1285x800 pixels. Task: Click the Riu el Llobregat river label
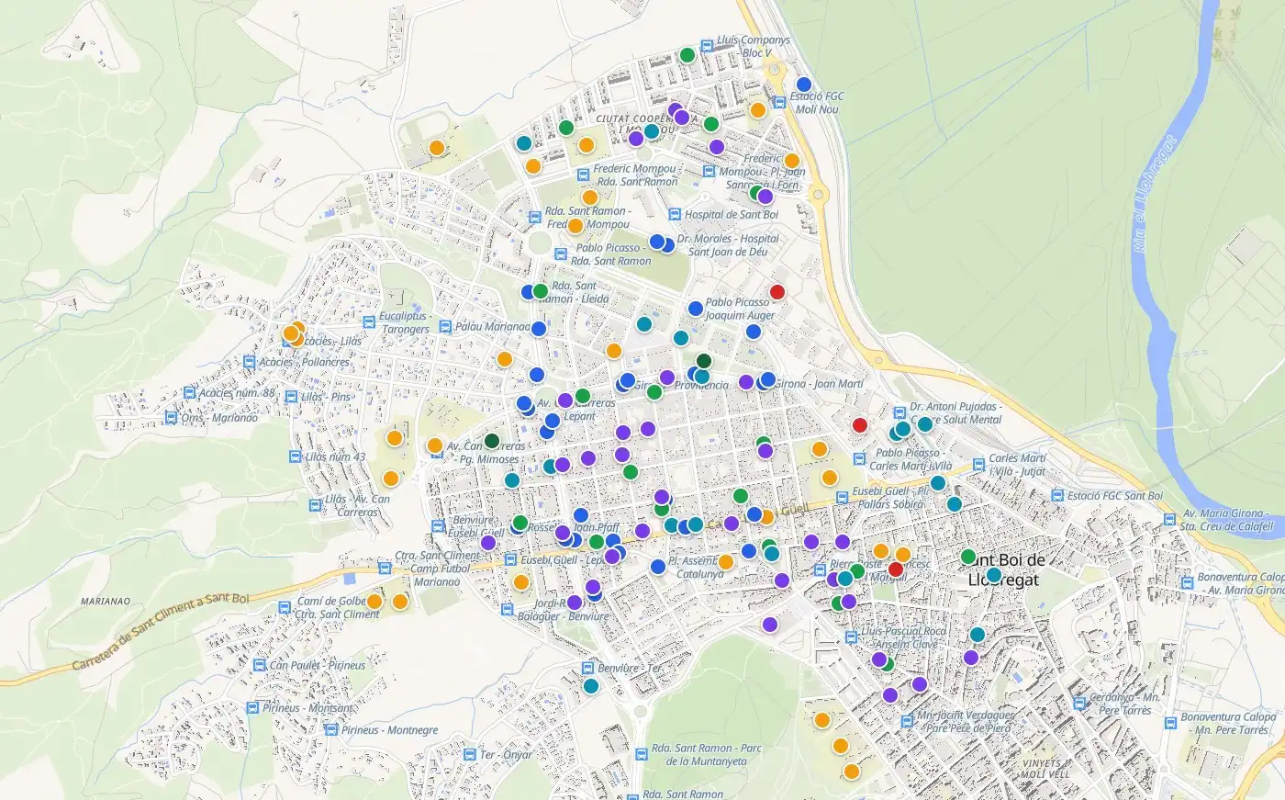click(x=1153, y=194)
